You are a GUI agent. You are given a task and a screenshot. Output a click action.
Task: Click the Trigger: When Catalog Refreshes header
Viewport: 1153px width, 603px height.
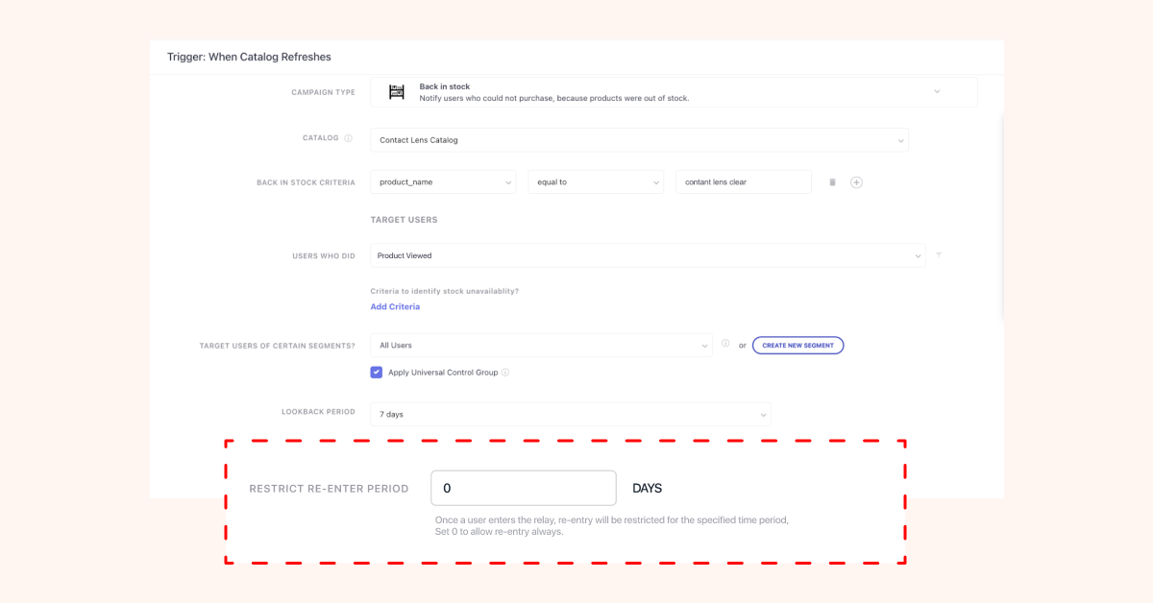(249, 58)
